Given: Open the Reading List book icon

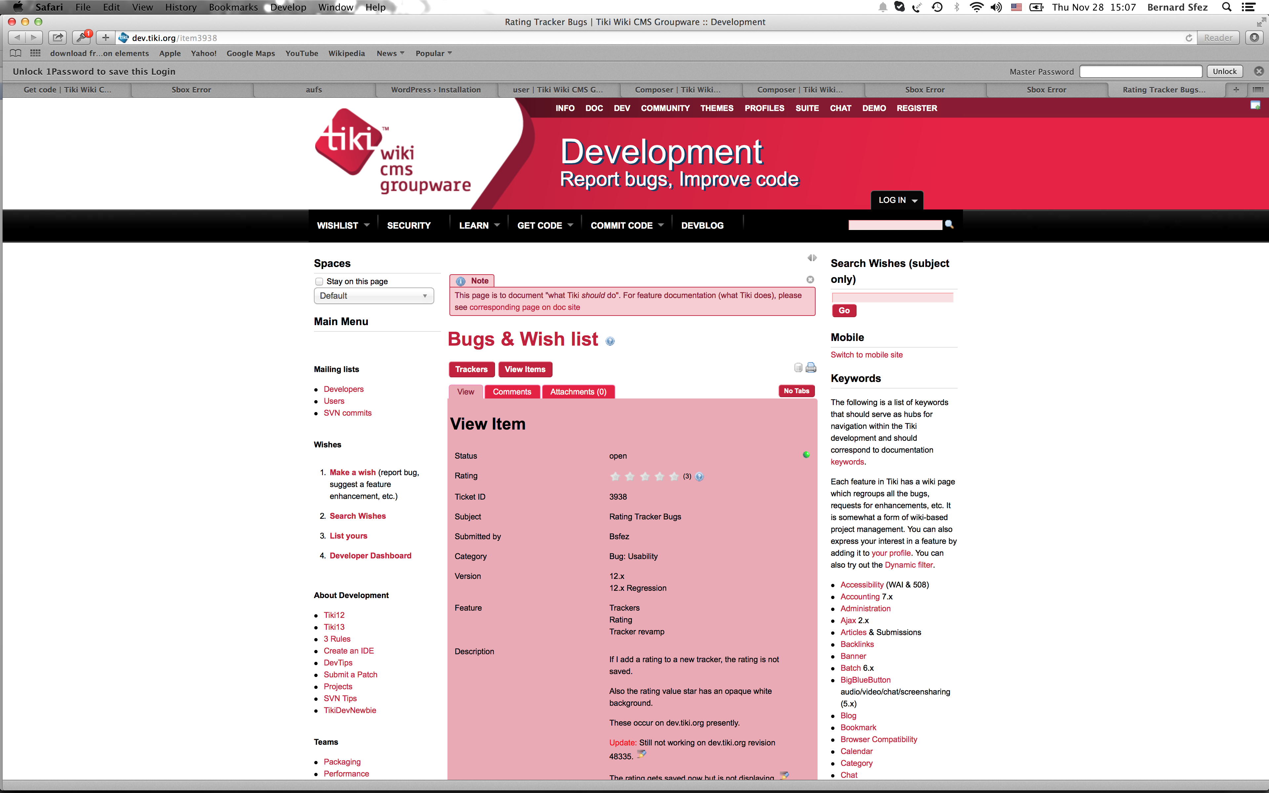Looking at the screenshot, I should tap(16, 53).
